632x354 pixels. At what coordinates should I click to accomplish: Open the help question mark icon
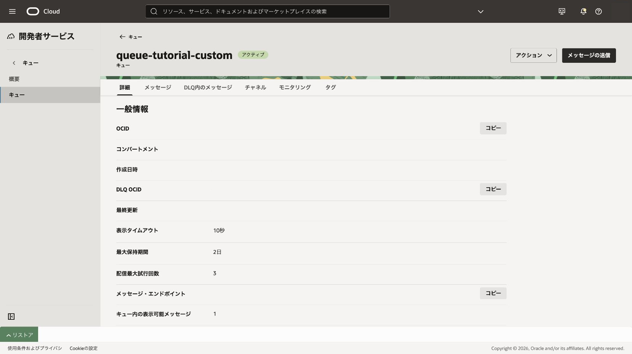(598, 11)
